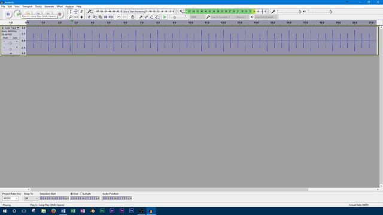
Task: Close the Audio Track with its X
Action: [x=2, y=28]
